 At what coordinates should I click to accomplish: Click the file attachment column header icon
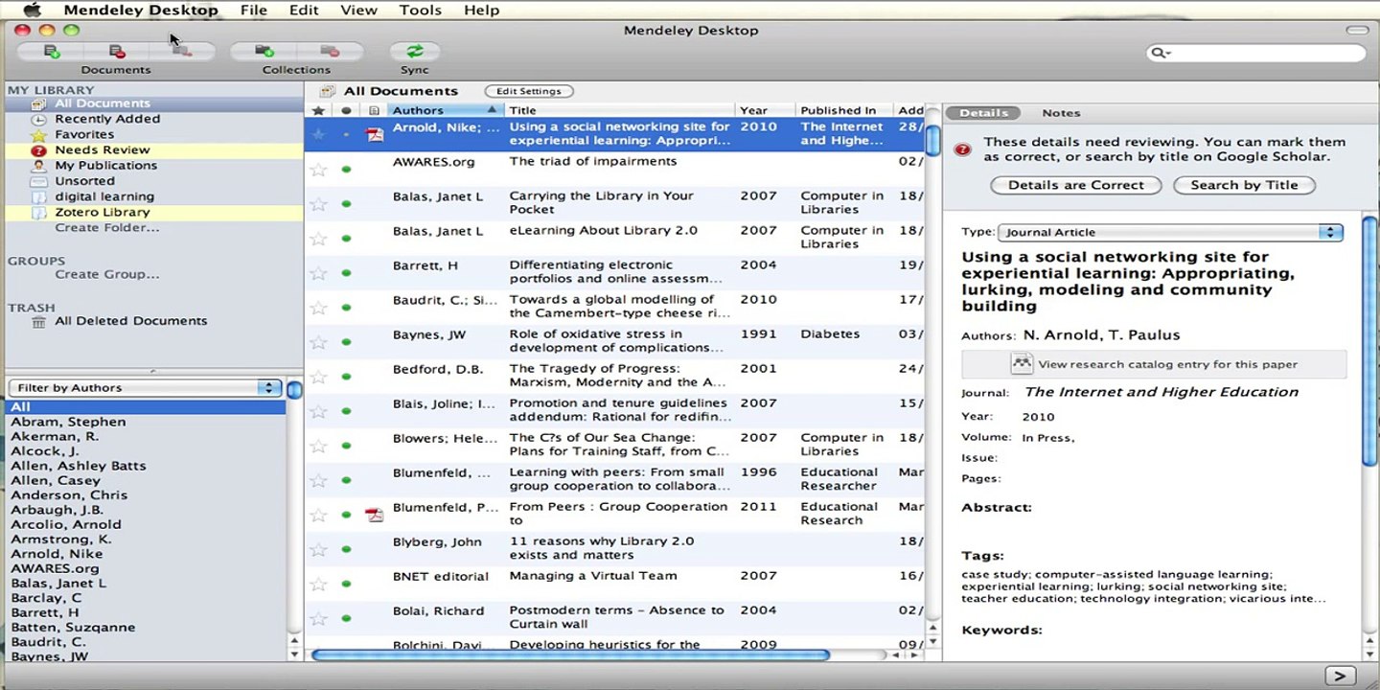(375, 110)
